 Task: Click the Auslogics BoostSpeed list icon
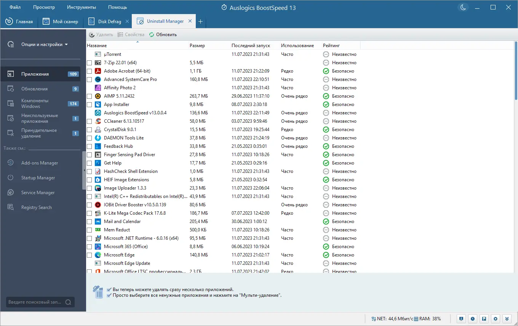tap(97, 113)
